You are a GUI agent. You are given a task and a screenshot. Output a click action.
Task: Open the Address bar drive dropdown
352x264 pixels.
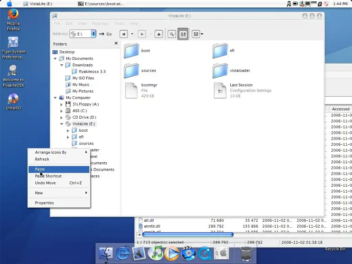[x=93, y=34]
